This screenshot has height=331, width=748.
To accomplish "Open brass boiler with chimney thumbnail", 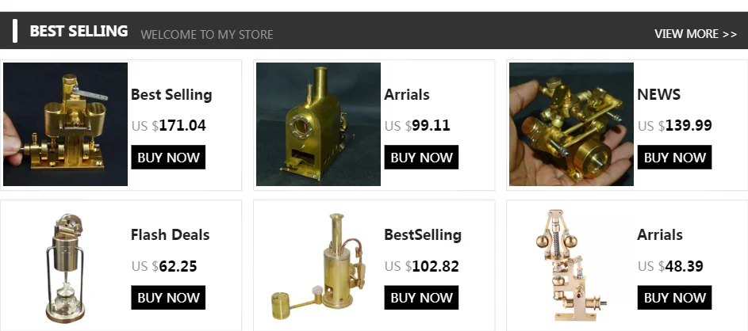I will click(318, 124).
